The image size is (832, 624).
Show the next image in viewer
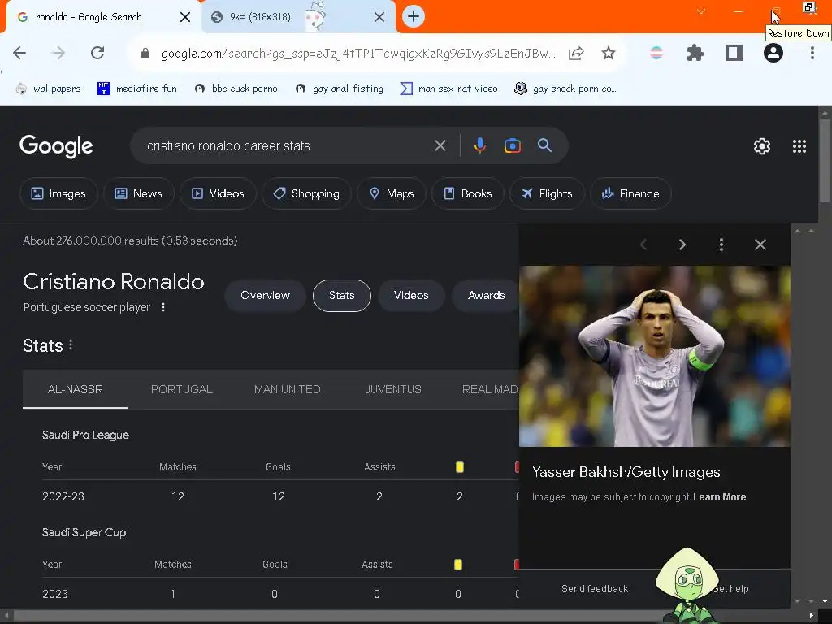tap(682, 245)
